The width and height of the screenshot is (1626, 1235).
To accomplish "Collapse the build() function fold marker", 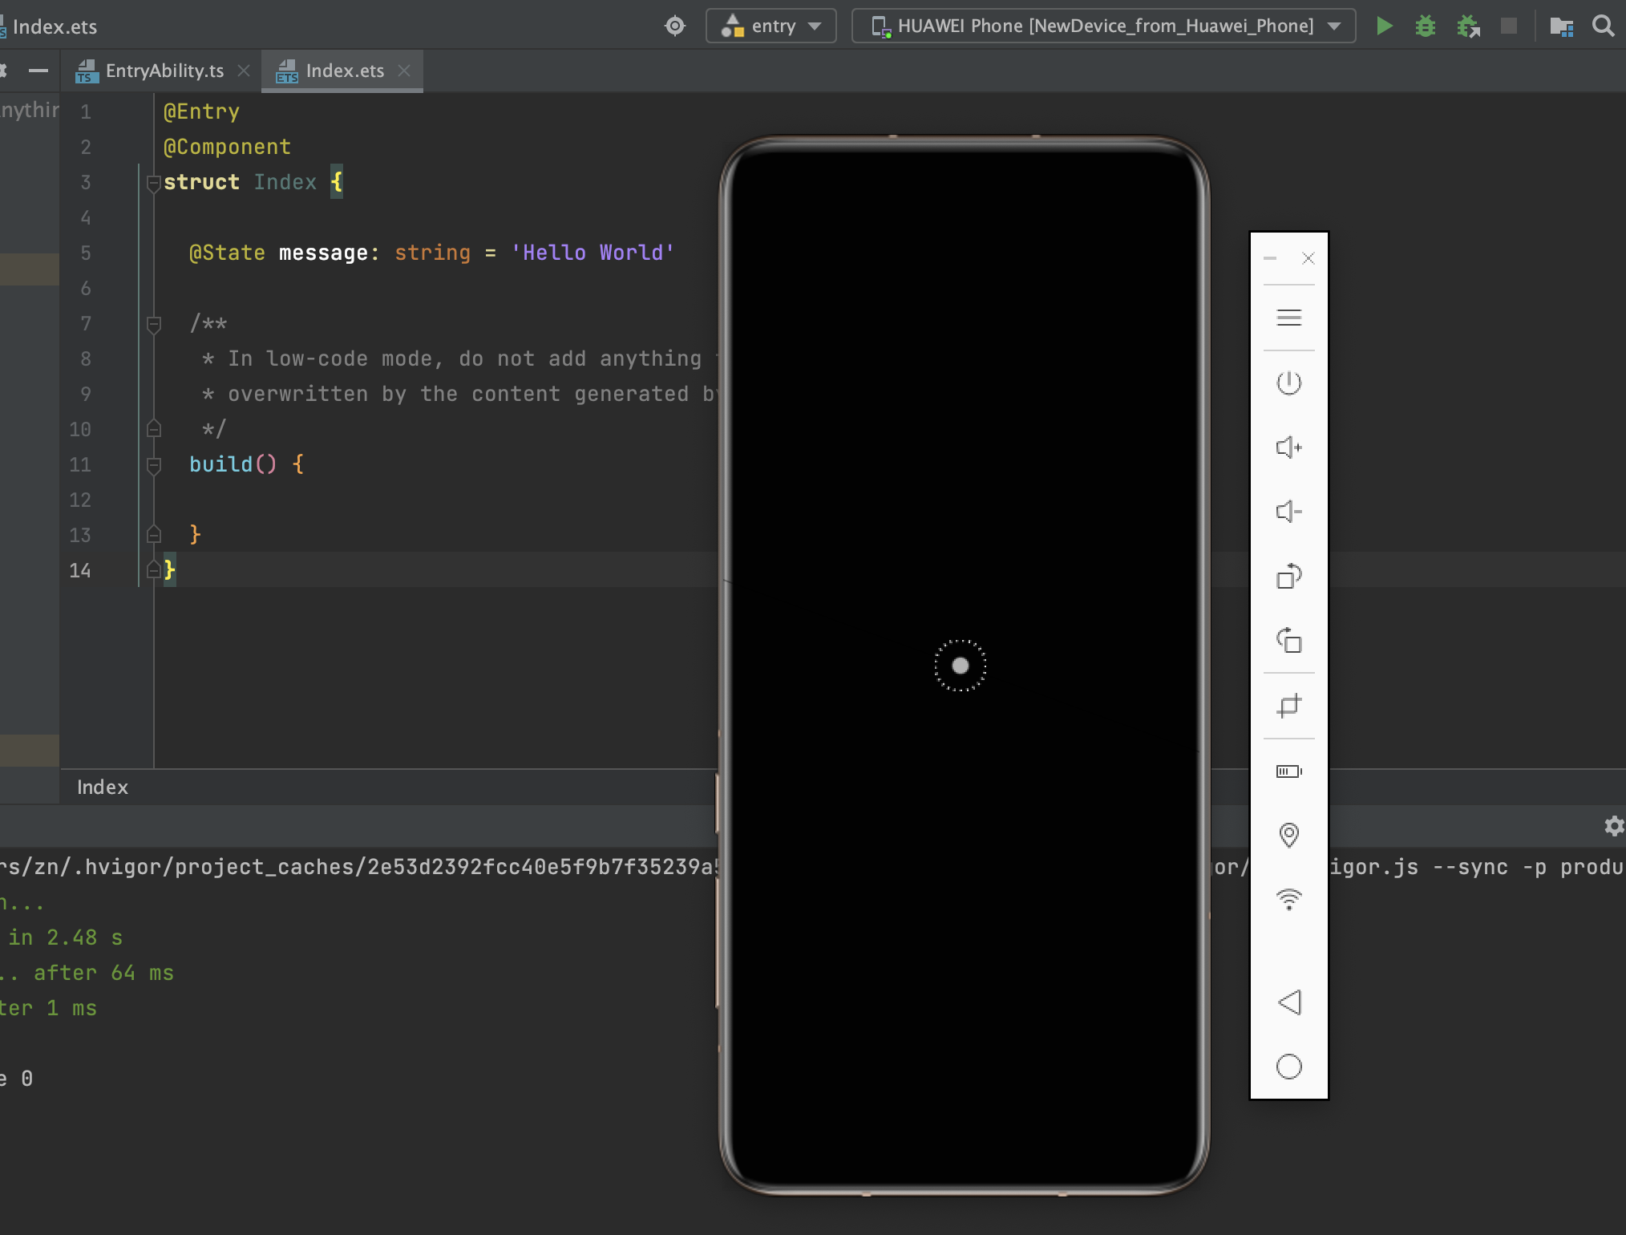I will pos(154,465).
